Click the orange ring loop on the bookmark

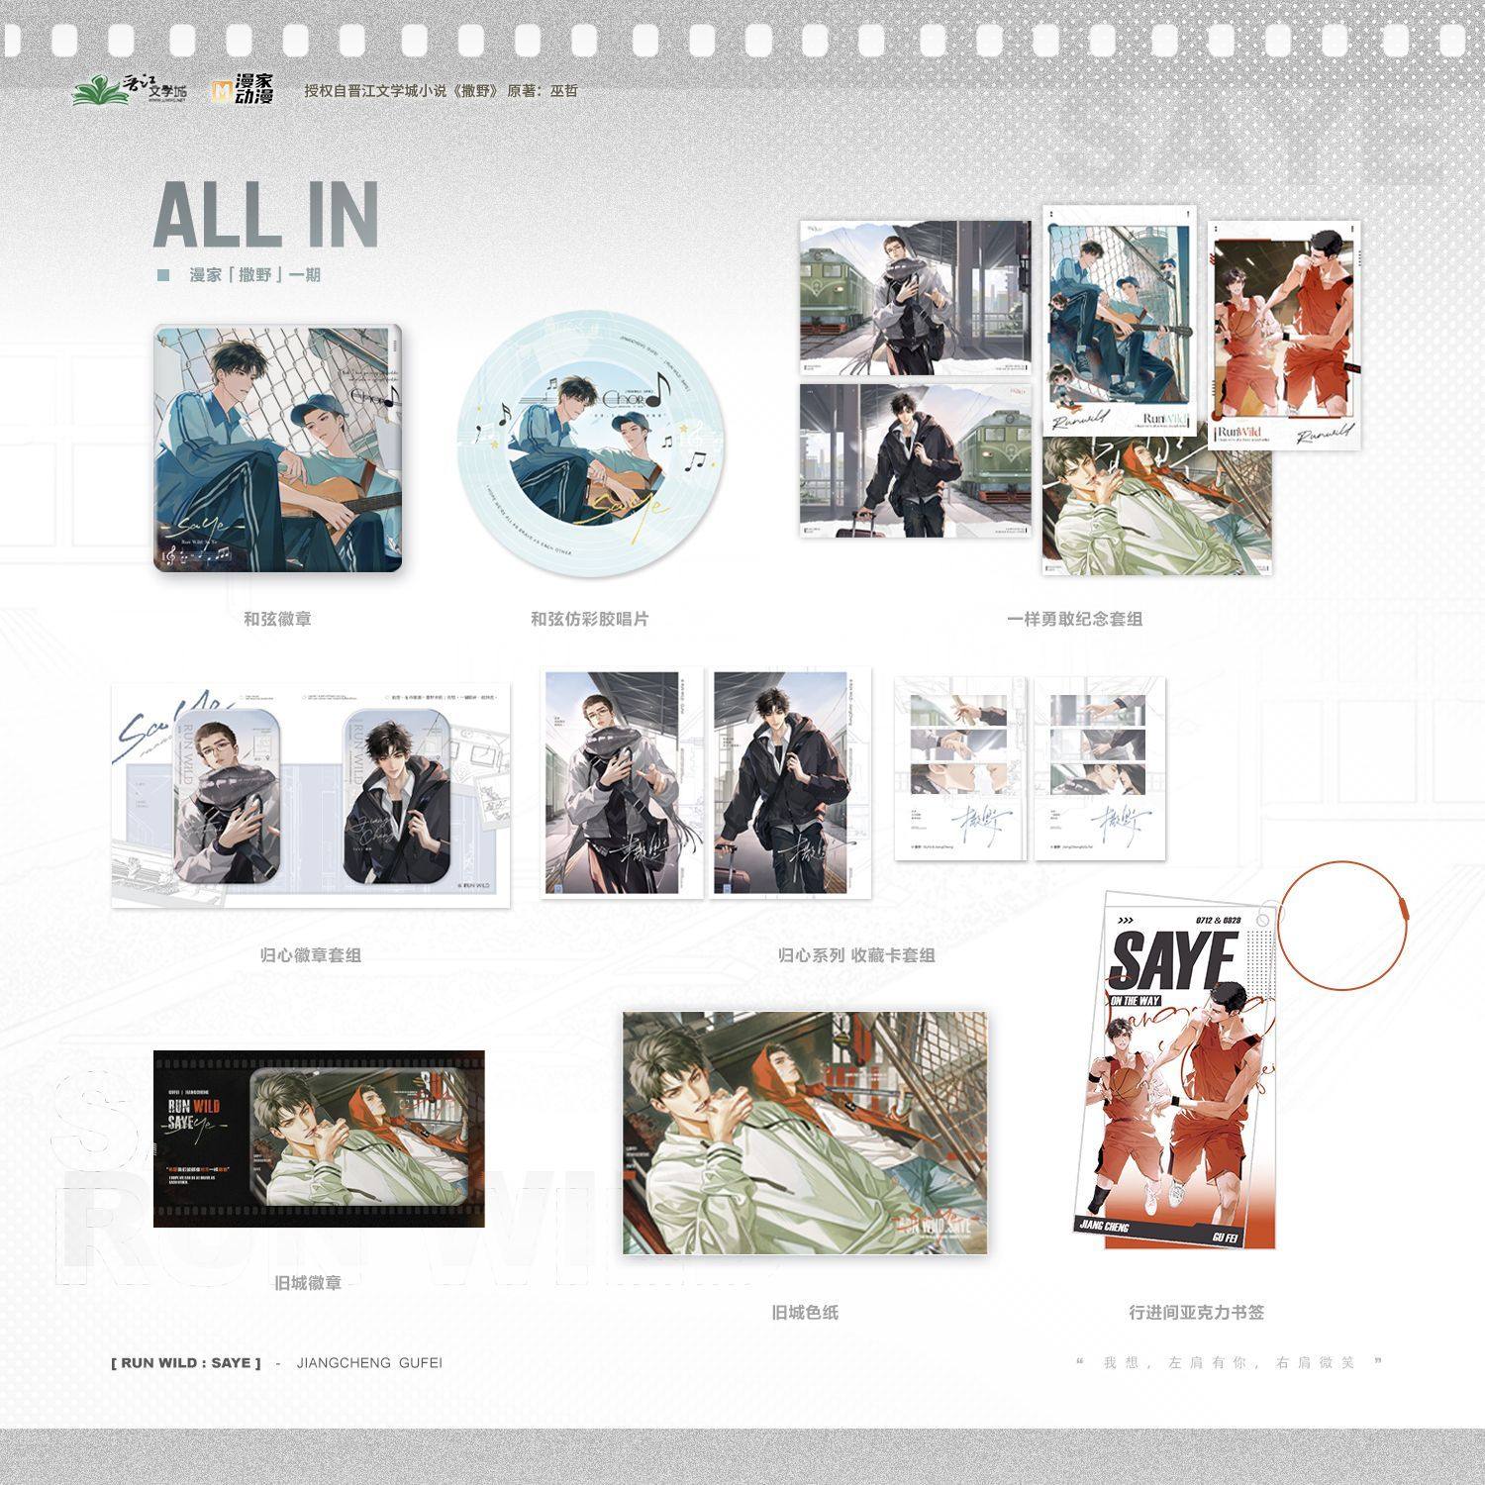coord(1344,927)
